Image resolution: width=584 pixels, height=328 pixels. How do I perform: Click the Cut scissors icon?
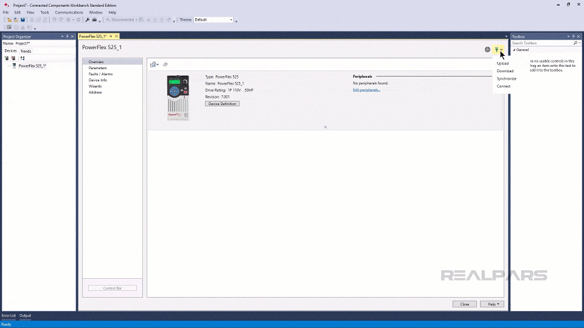(32, 19)
